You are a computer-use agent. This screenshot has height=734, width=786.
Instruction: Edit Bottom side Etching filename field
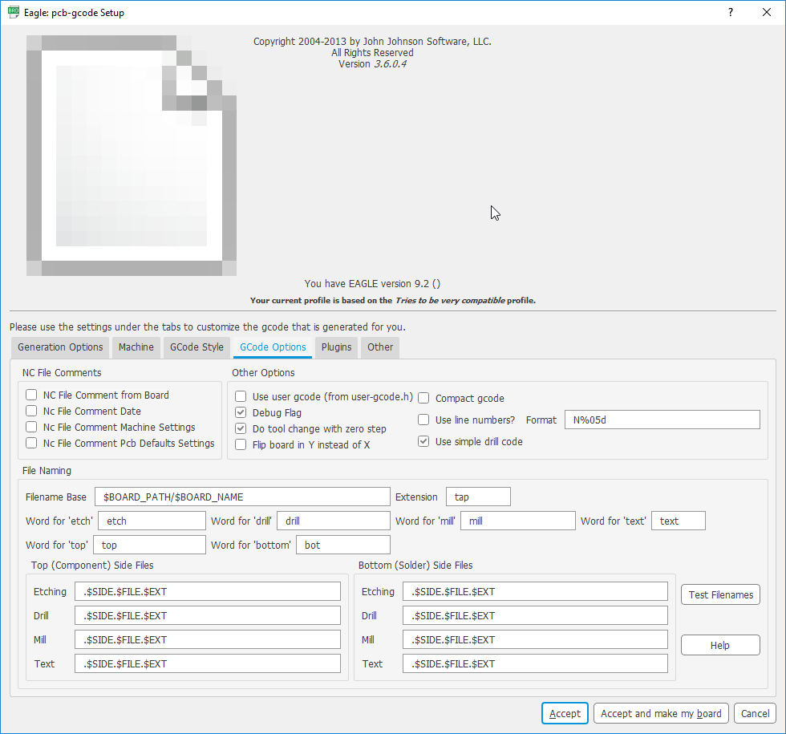(536, 592)
